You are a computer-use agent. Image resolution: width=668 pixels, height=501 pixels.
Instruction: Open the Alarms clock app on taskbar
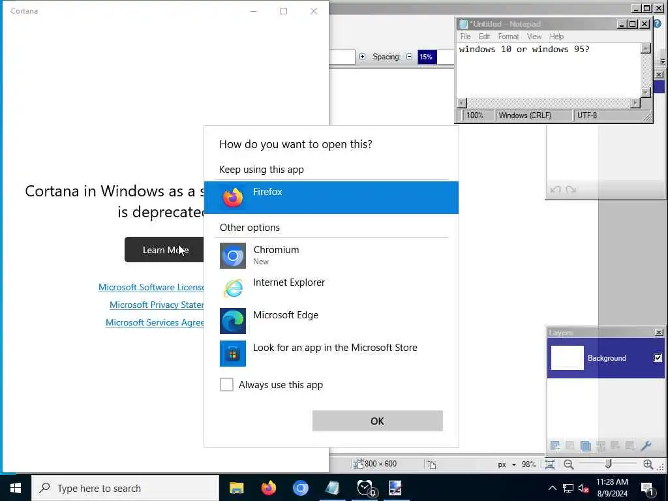click(365, 488)
